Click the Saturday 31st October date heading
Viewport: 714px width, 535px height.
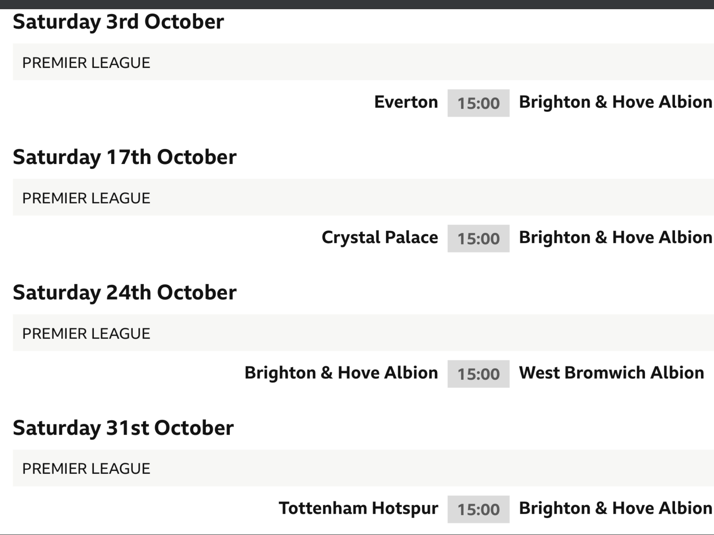(x=123, y=428)
